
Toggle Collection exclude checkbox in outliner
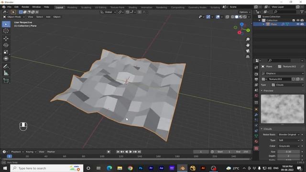point(294,20)
